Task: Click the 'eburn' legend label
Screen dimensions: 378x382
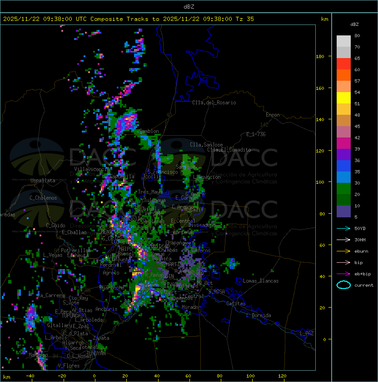Action: click(x=361, y=251)
